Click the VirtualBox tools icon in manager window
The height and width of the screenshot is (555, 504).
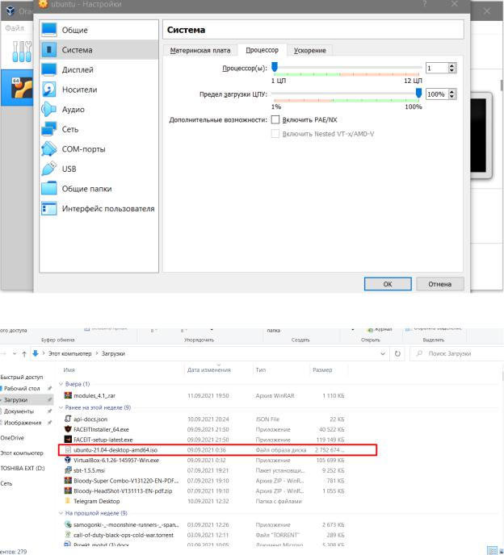[22, 52]
